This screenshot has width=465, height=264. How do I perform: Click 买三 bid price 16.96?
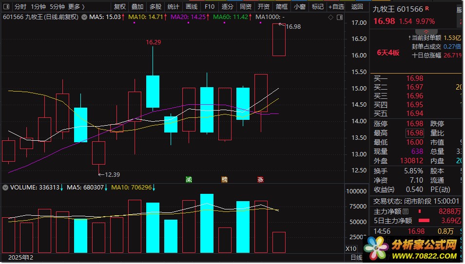pyautogui.click(x=414, y=96)
